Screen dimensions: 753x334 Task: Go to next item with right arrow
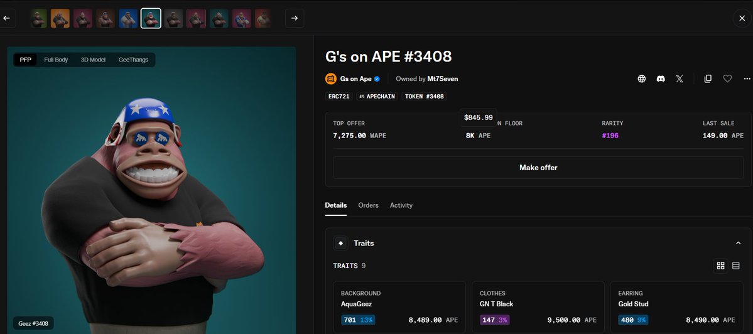(x=295, y=18)
